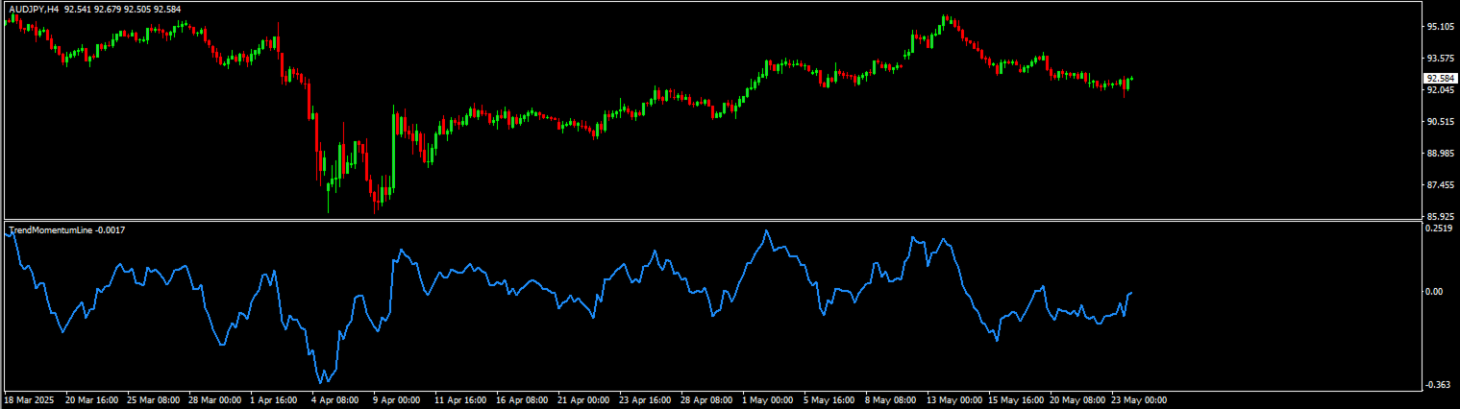Click the 92.045 price axis label

click(x=1441, y=90)
